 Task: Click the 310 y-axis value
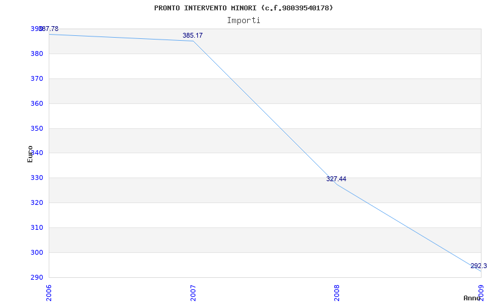pos(37,227)
